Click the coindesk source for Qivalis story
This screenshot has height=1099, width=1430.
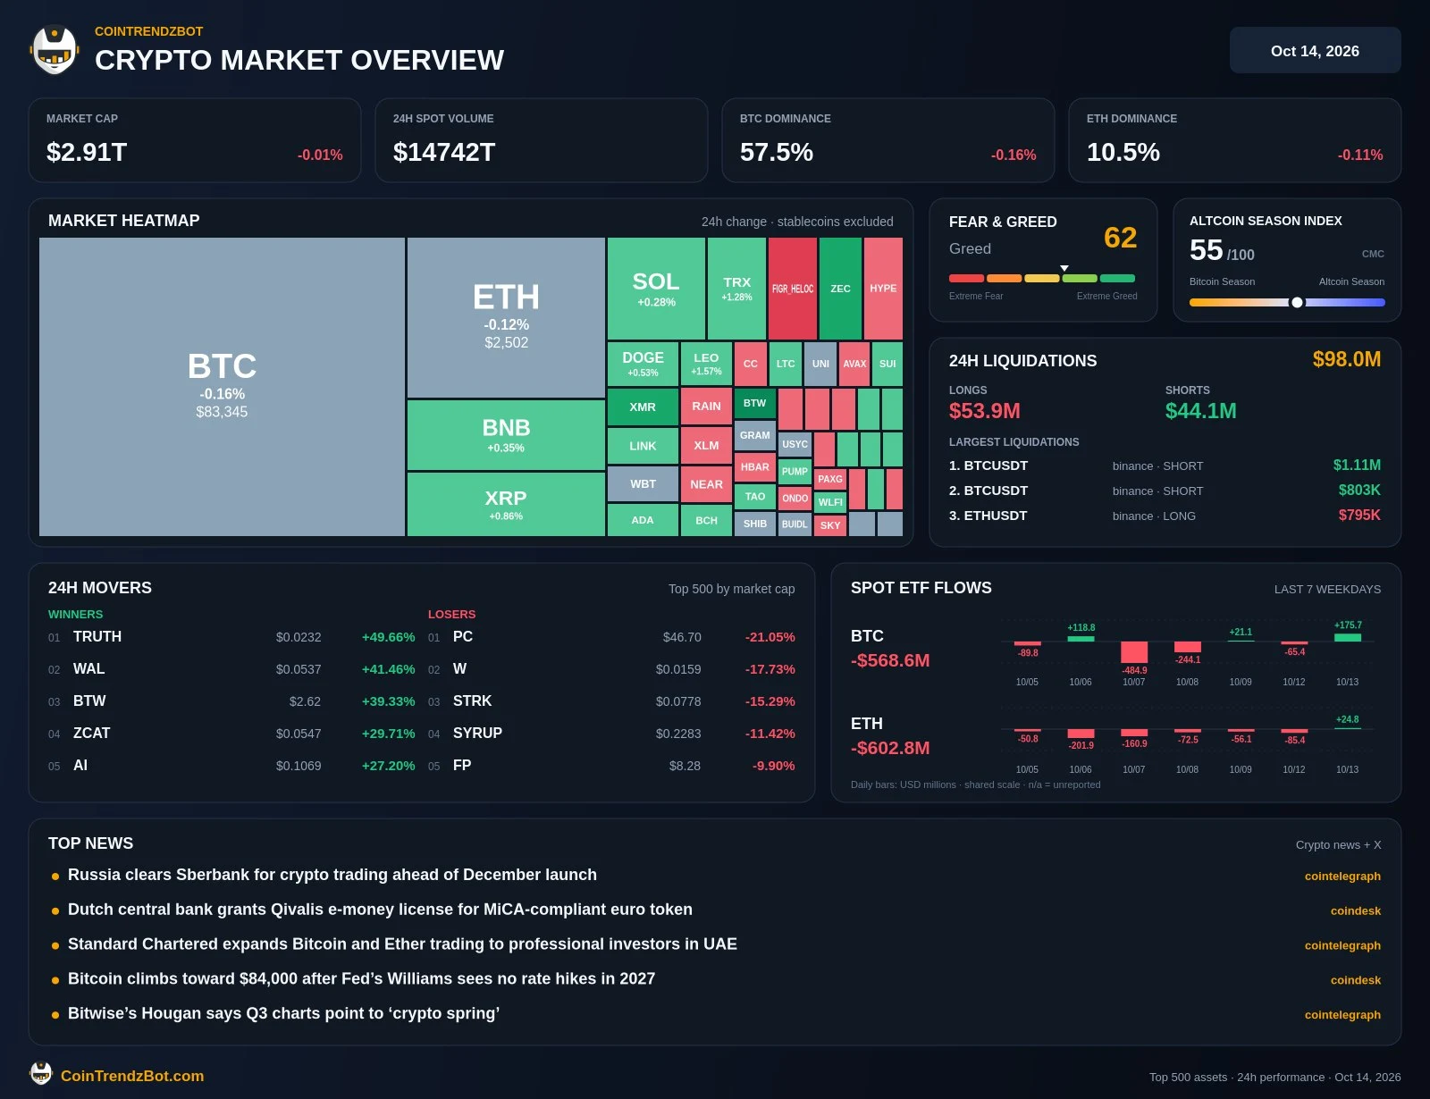tap(1355, 910)
